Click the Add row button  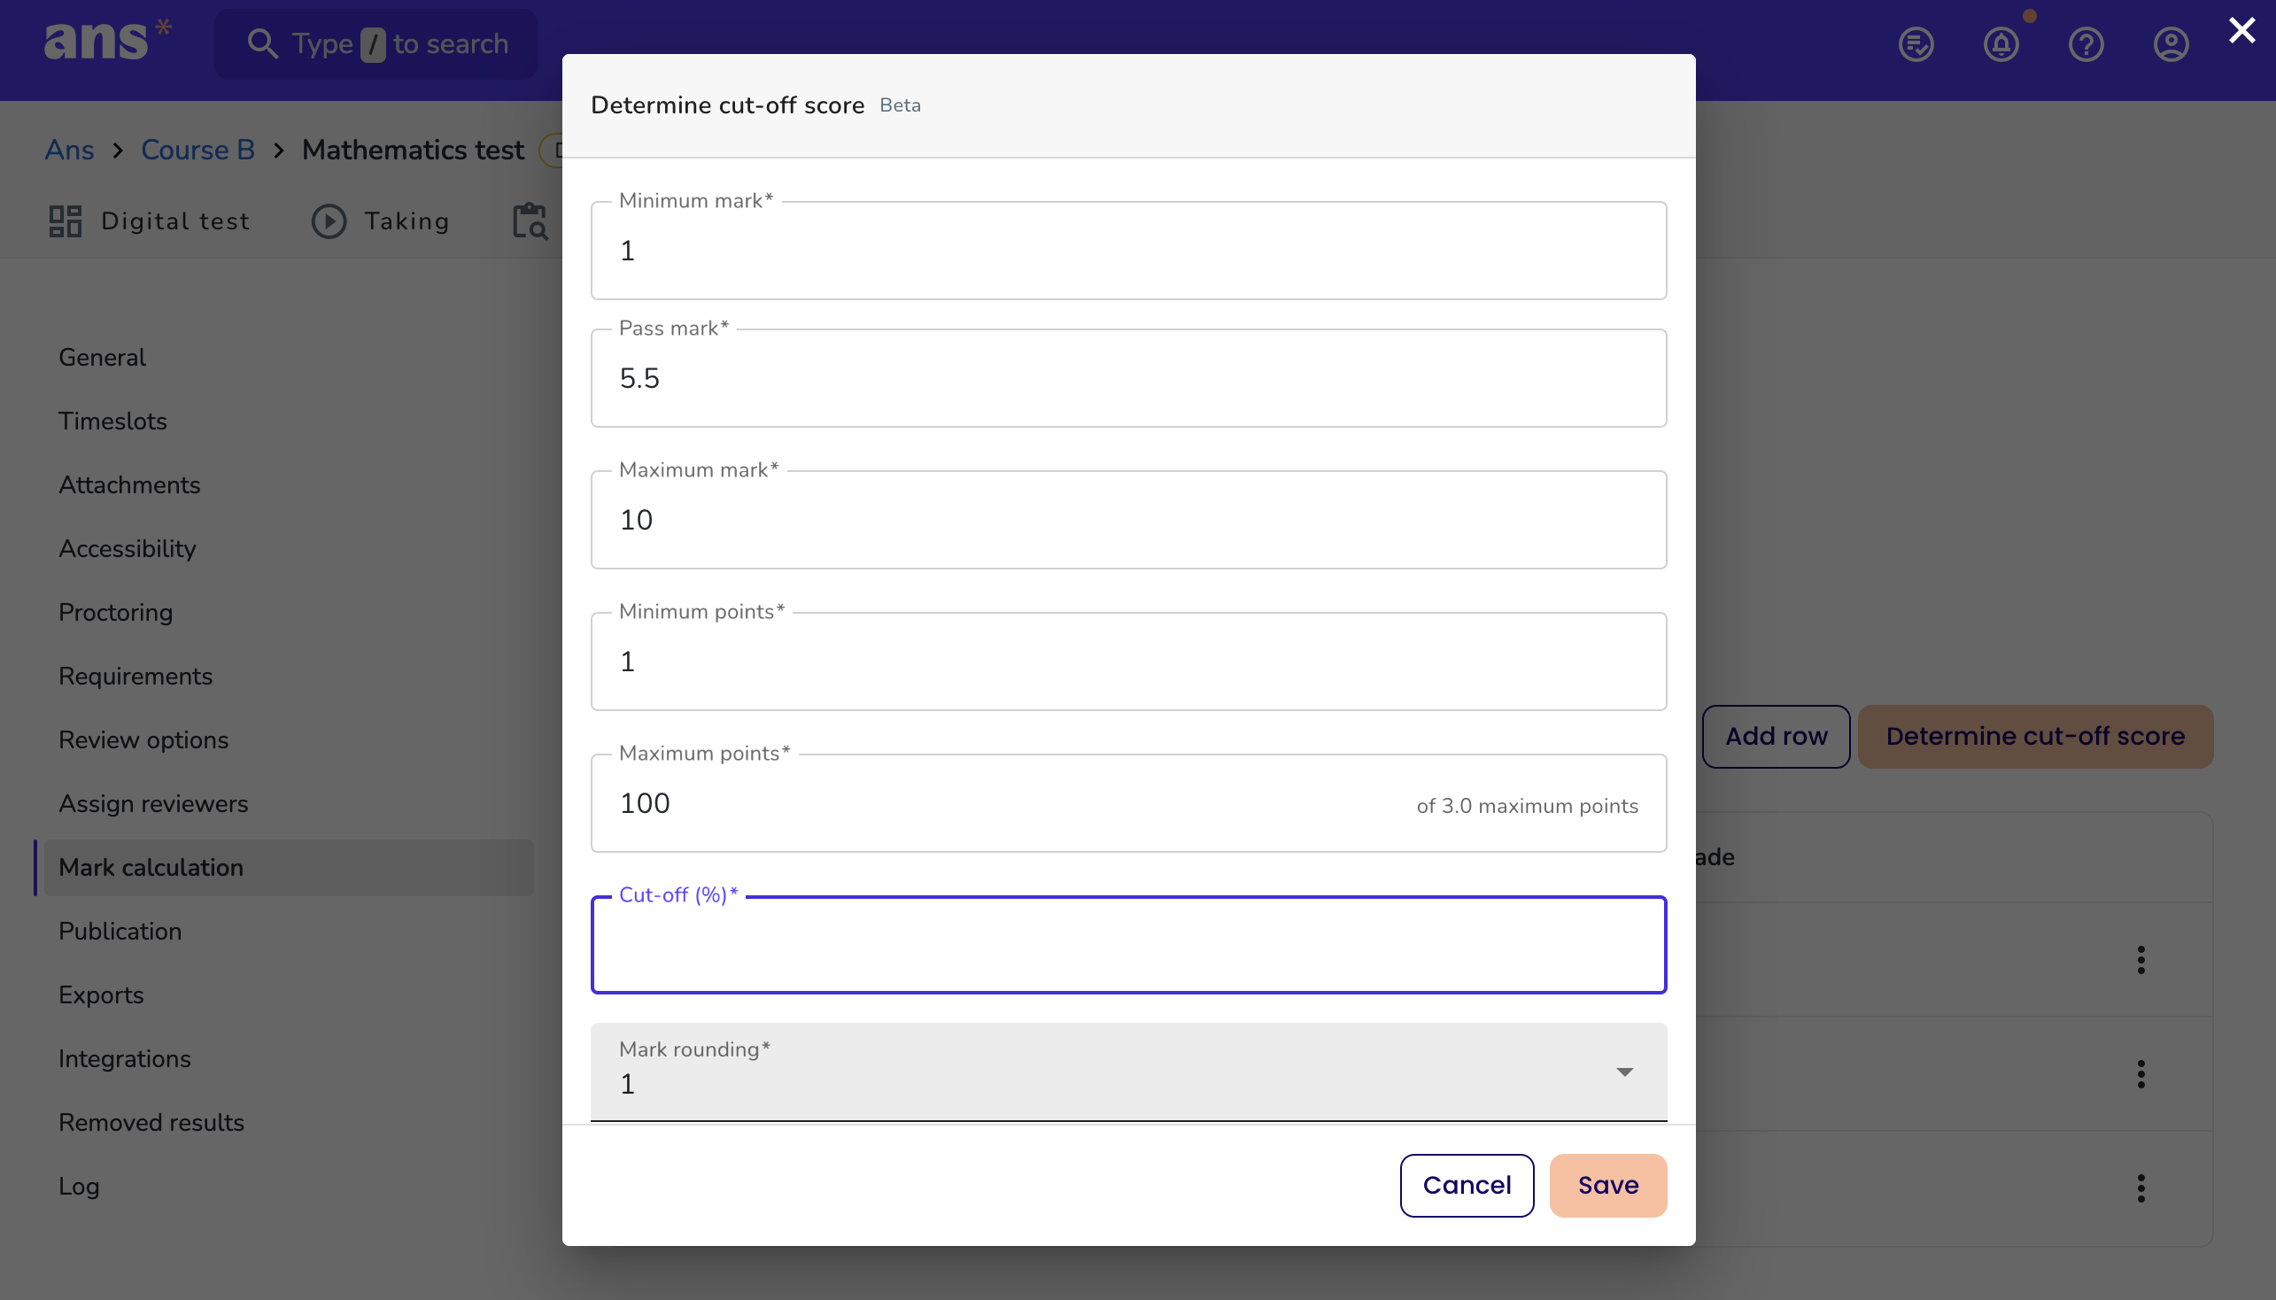coord(1774,736)
